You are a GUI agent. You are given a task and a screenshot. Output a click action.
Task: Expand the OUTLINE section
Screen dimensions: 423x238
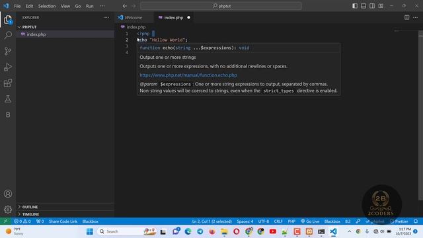(x=65, y=207)
